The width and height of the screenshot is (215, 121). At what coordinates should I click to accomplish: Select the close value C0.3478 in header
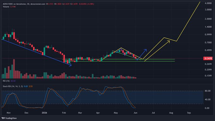[74, 4]
